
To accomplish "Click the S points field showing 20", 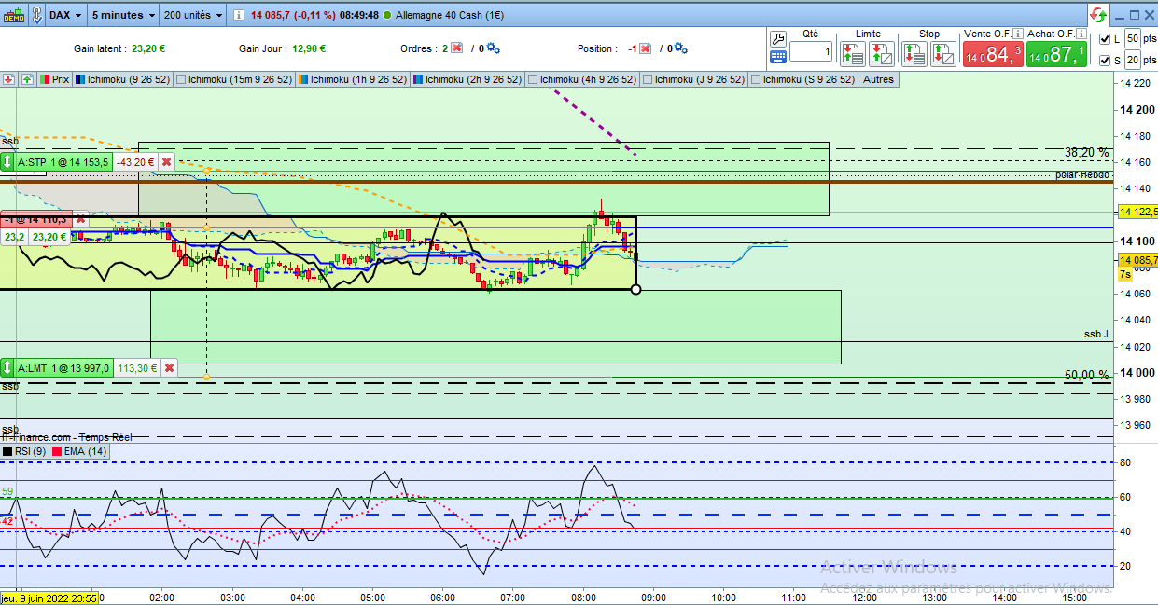I will tap(1132, 61).
